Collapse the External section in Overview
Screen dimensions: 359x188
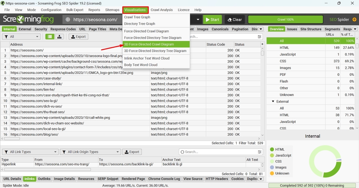[x=273, y=101]
